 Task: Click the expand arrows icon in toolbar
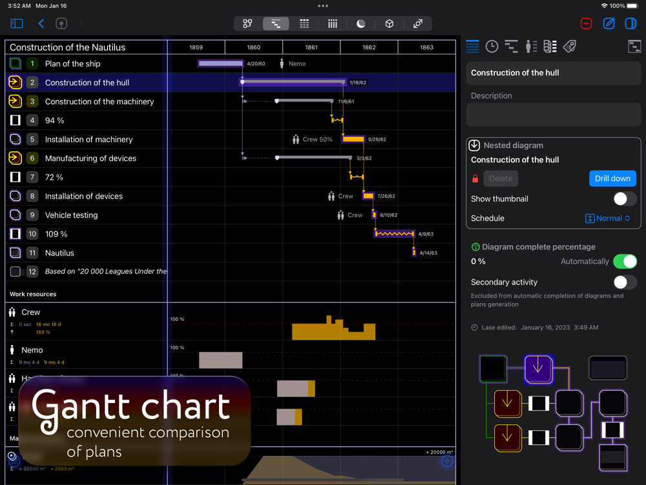click(418, 23)
